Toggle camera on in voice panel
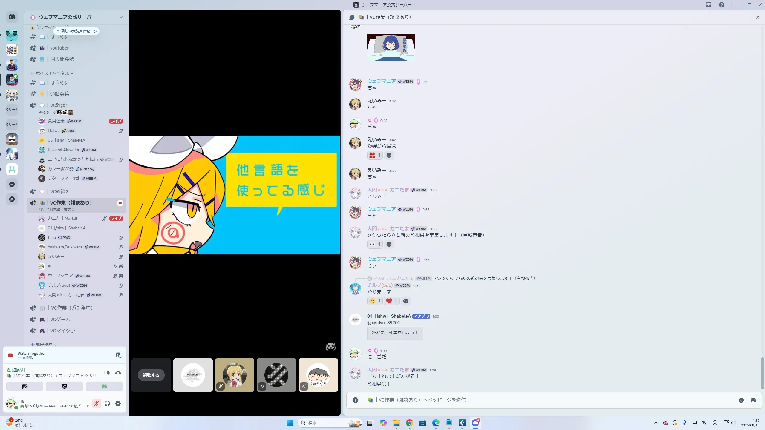 click(x=25, y=386)
